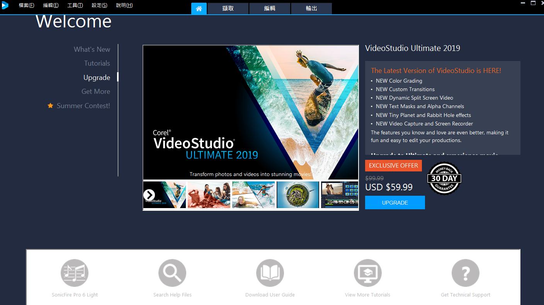Image resolution: width=544 pixels, height=305 pixels.
Task: Open the 檔案 (File) menu
Action: [26, 5]
